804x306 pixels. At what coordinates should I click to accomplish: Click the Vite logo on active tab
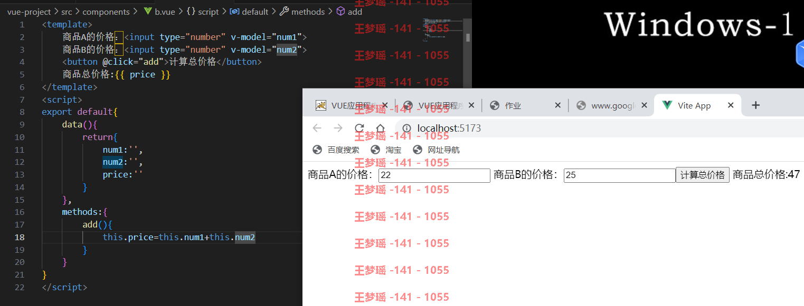[x=666, y=105]
